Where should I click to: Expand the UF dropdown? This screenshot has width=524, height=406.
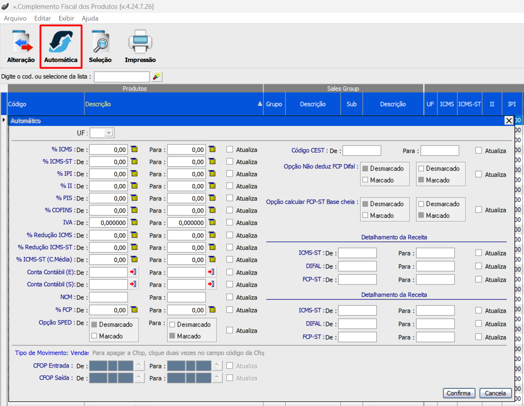click(108, 133)
